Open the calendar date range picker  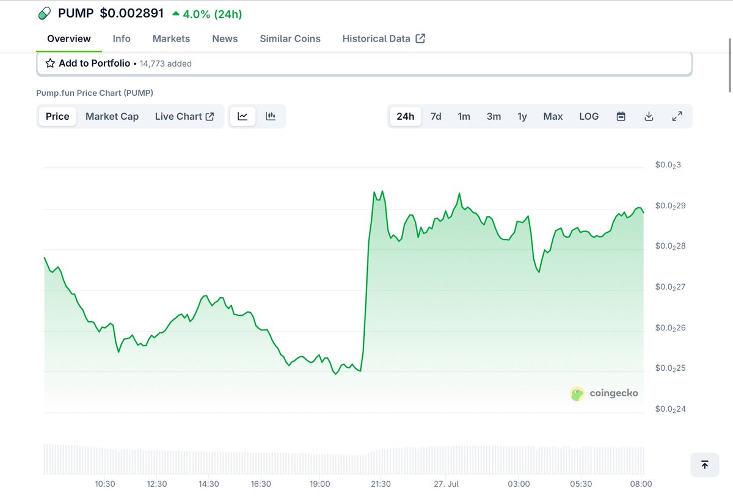(x=621, y=116)
